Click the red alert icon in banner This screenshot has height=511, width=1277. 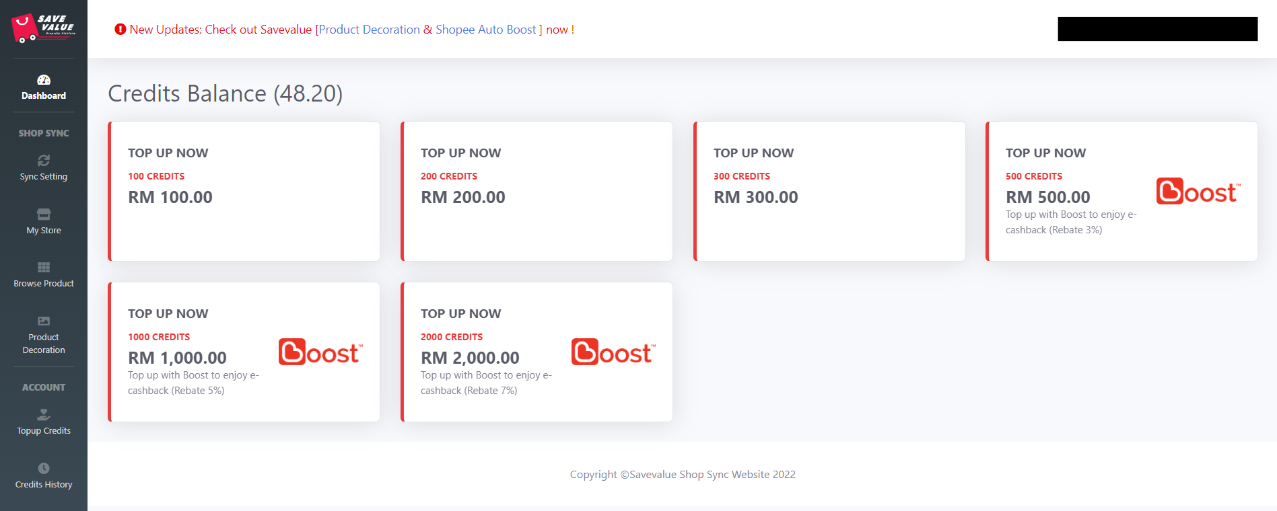pyautogui.click(x=120, y=30)
